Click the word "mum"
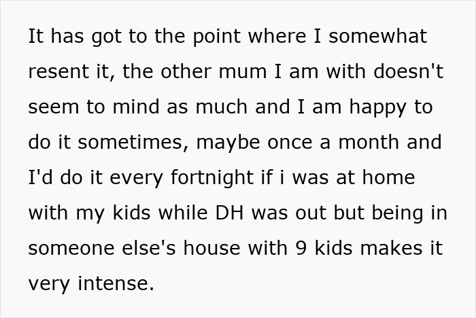The height and width of the screenshot is (318, 476). click(243, 71)
